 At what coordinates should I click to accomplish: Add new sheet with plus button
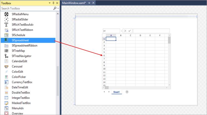(127, 92)
